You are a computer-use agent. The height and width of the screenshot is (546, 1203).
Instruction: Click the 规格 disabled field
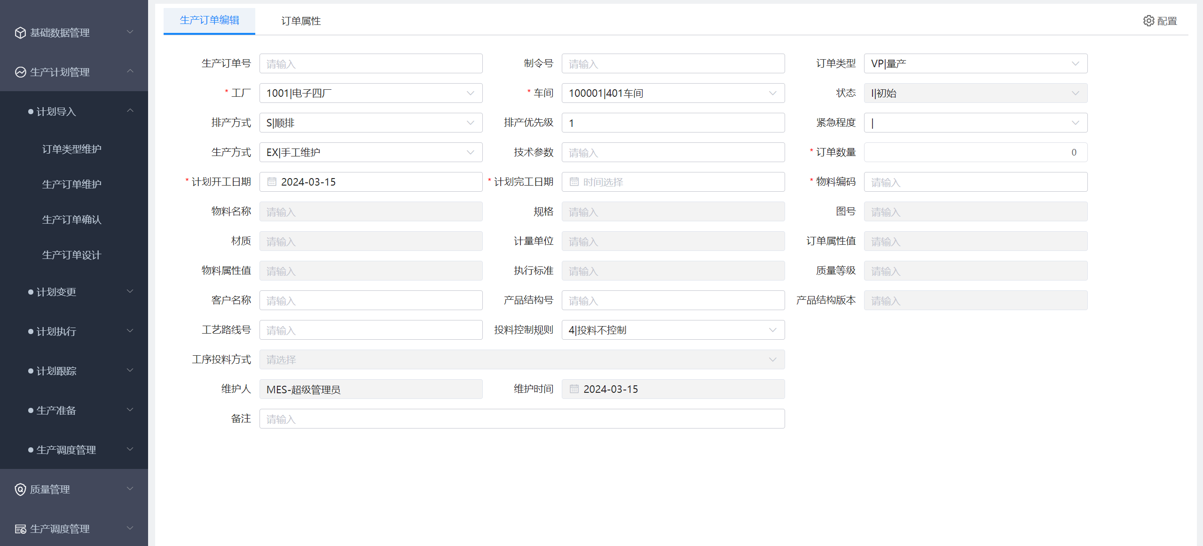point(673,211)
